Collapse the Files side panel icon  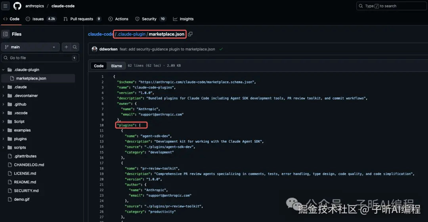[x=6, y=34]
